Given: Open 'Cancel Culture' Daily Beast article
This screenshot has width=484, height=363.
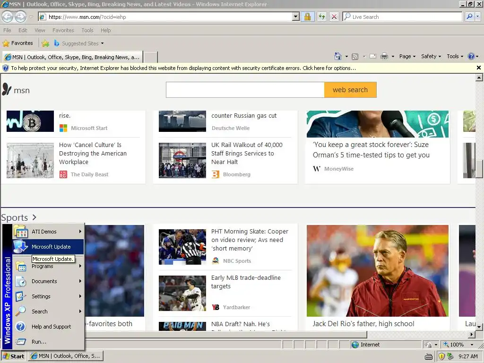Looking at the screenshot, I should pos(93,154).
